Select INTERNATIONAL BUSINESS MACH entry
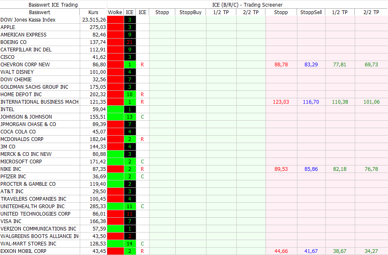The width and height of the screenshot is (388, 255). (39, 102)
